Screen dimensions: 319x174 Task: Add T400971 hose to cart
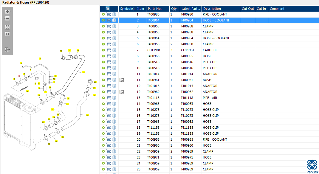pos(109,157)
